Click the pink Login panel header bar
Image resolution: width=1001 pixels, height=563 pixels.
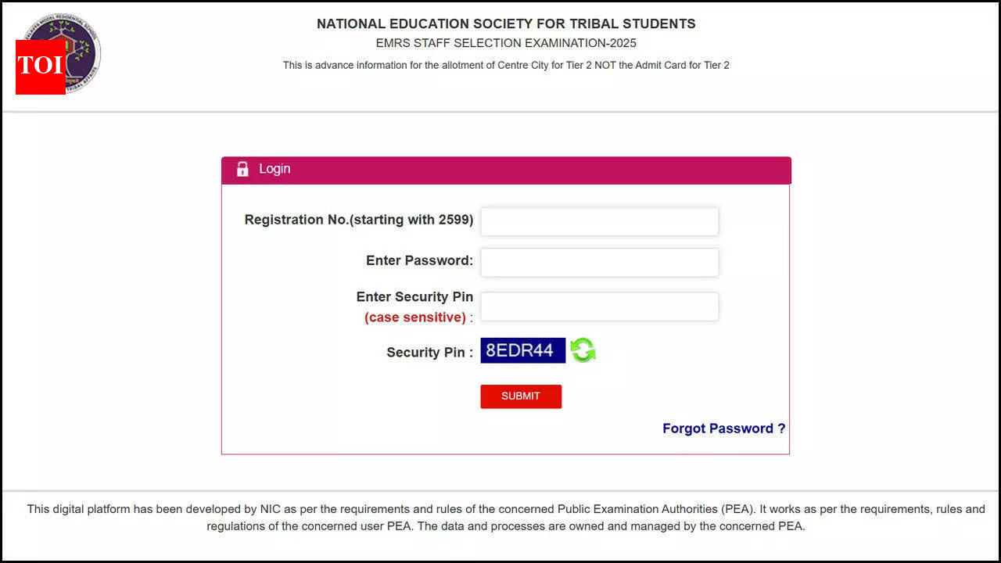506,170
